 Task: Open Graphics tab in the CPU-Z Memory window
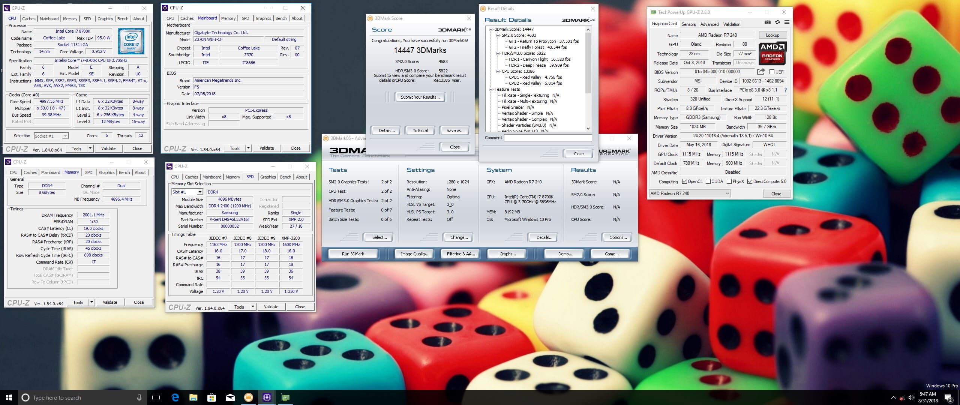coord(106,172)
